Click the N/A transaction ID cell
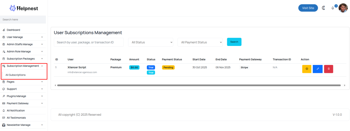 click(275, 67)
